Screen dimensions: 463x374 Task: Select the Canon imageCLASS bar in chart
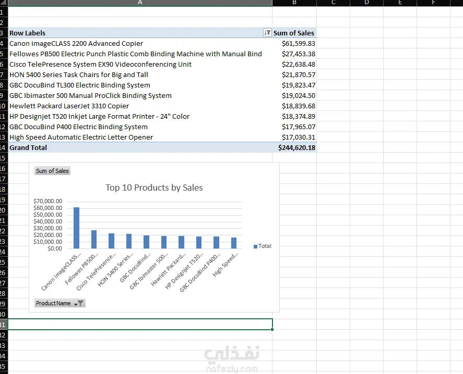tap(77, 228)
